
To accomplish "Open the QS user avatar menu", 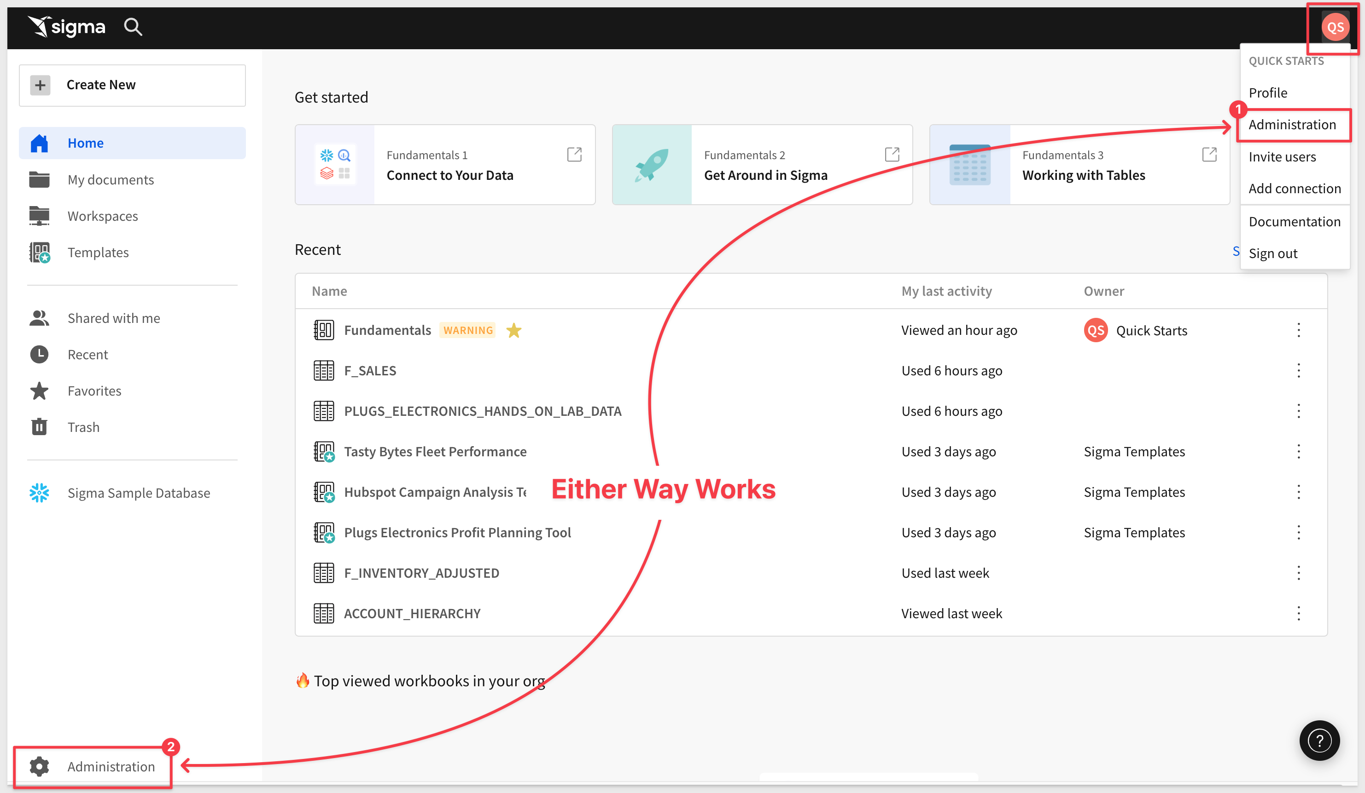I will click(x=1335, y=27).
